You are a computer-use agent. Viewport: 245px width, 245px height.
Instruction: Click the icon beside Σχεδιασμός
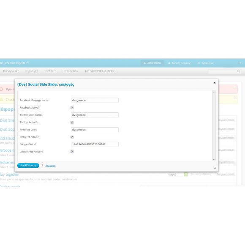coord(199,63)
